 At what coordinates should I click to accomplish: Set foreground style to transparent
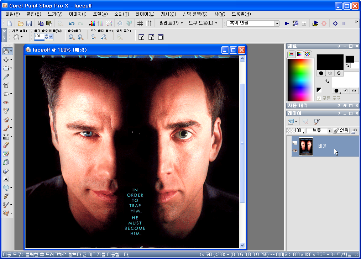tap(339, 73)
